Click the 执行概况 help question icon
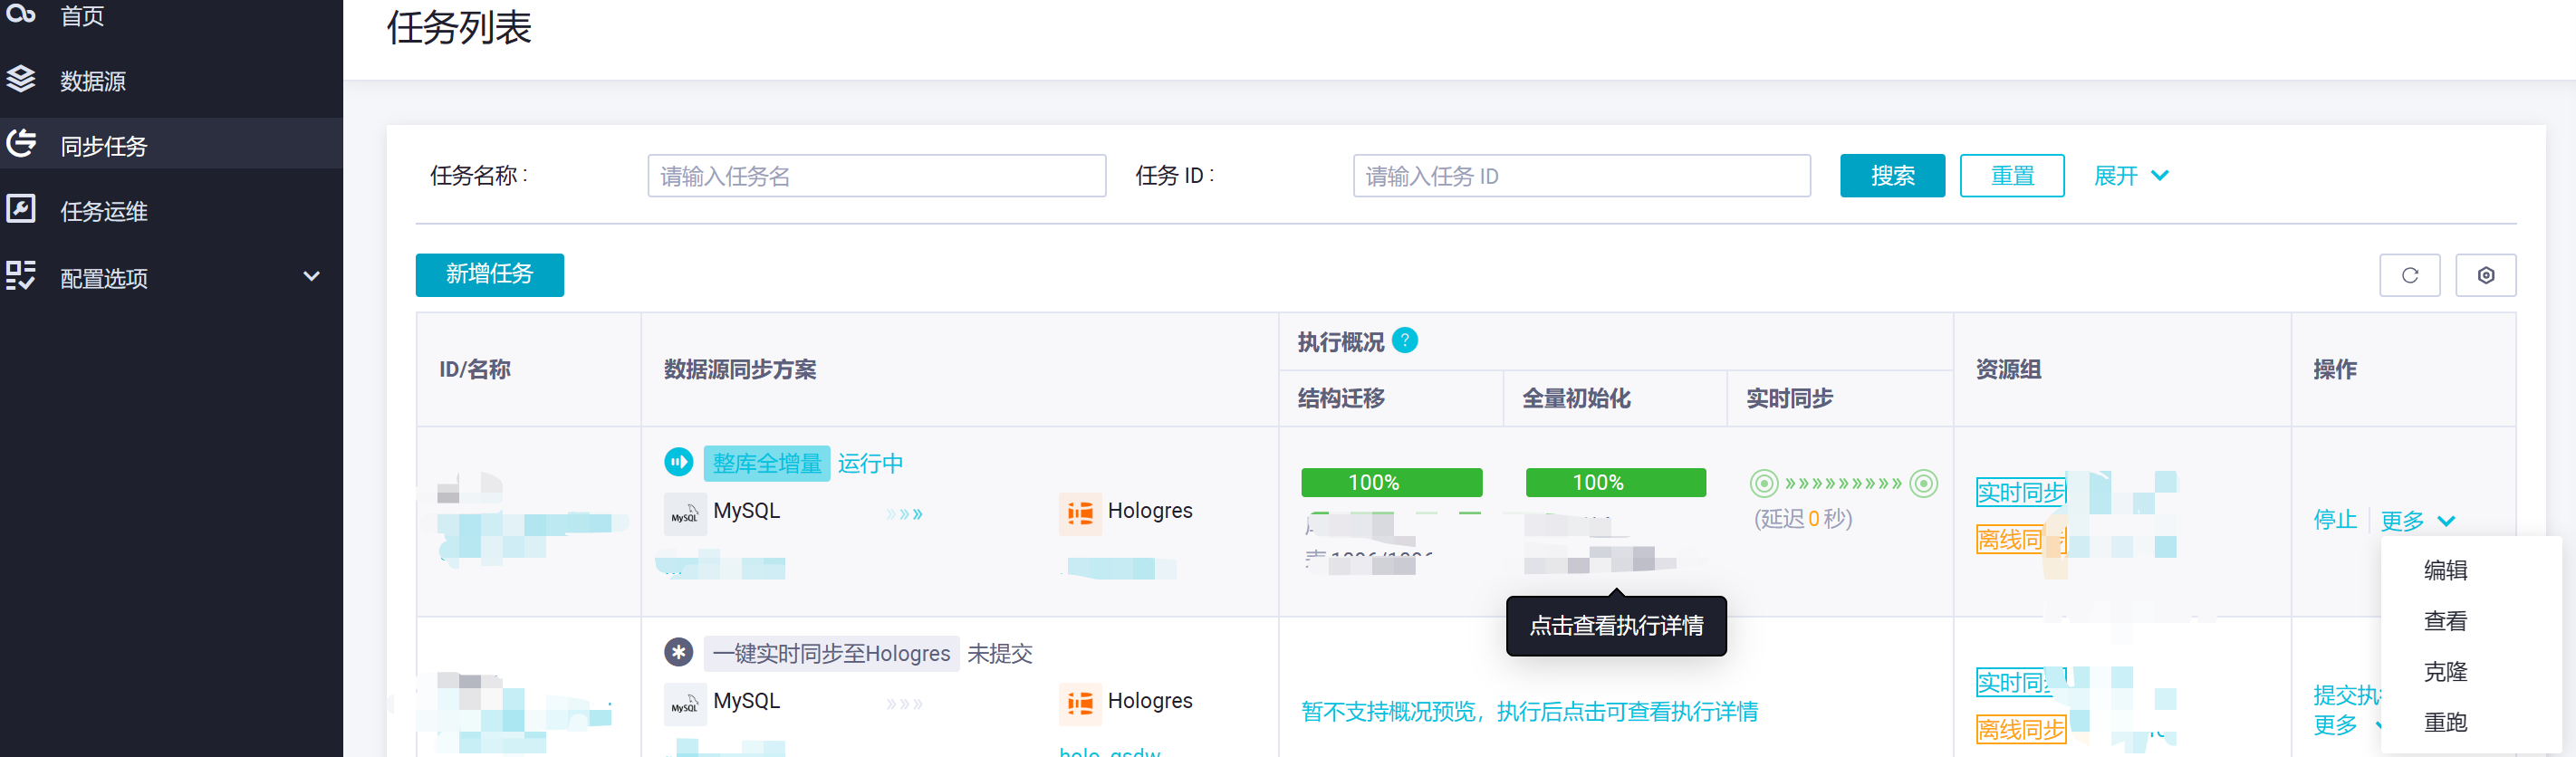2576x757 pixels. click(1404, 341)
